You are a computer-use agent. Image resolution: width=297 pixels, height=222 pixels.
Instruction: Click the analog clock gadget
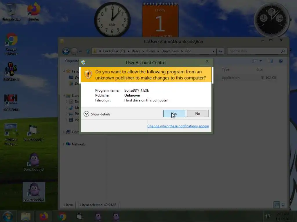pyautogui.click(x=112, y=19)
